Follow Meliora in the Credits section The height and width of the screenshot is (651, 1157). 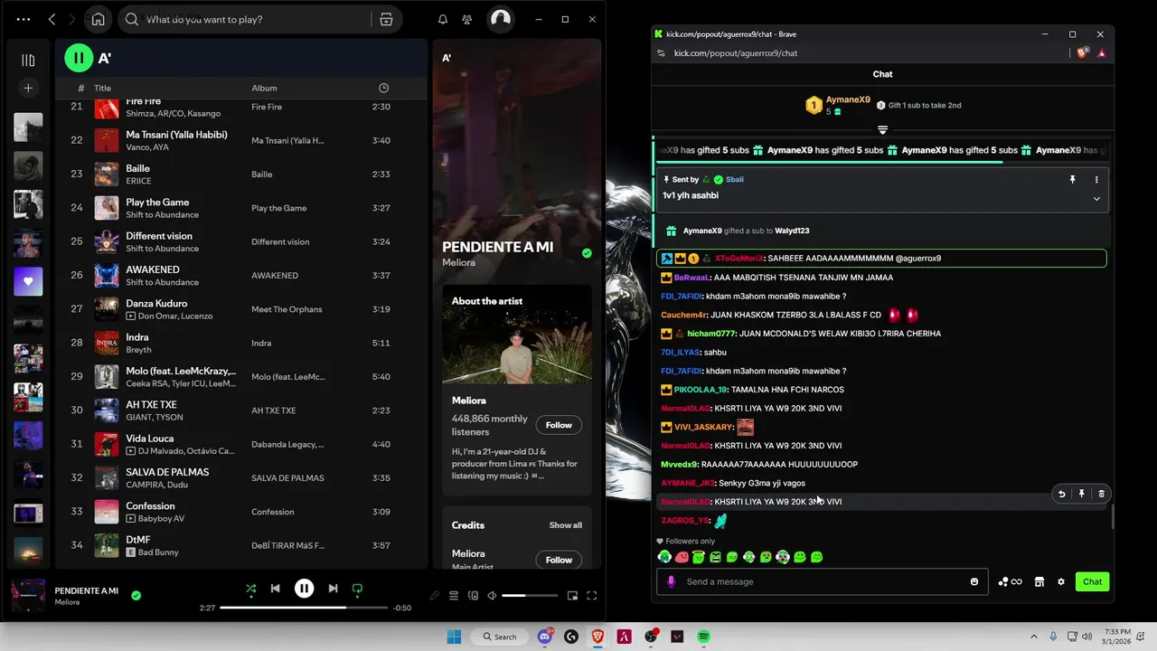point(559,560)
